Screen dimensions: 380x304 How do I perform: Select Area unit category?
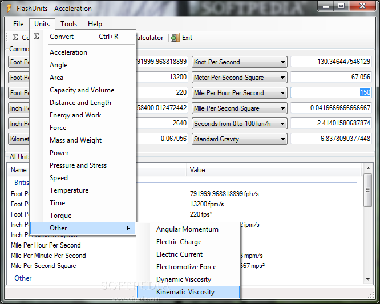coord(83,78)
